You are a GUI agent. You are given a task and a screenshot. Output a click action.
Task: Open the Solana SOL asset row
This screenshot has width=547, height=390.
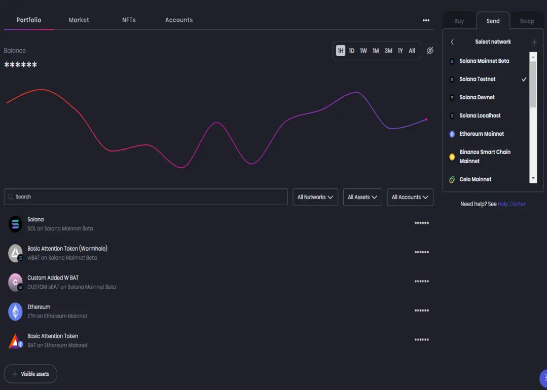(x=218, y=224)
